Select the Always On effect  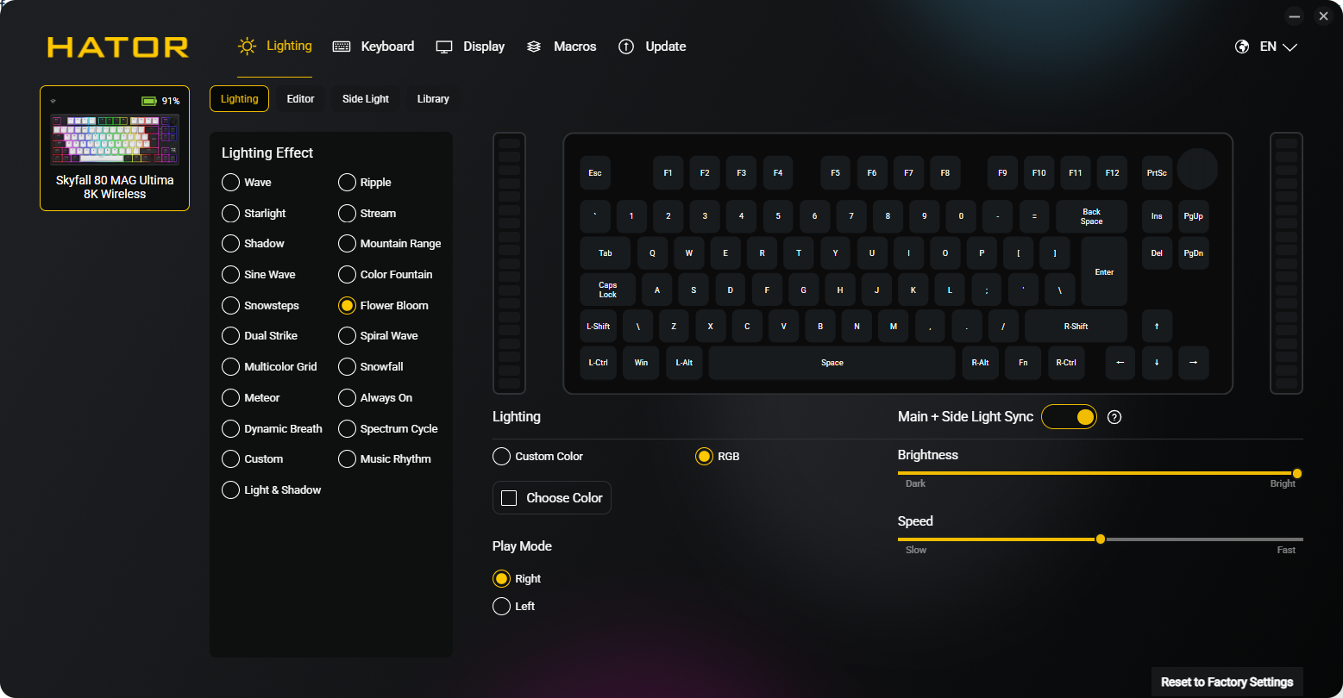click(x=375, y=398)
